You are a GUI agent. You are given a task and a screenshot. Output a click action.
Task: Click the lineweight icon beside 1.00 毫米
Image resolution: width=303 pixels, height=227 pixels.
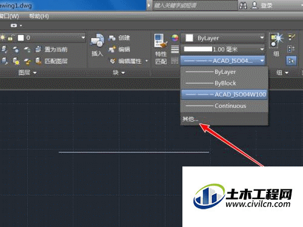175,49
